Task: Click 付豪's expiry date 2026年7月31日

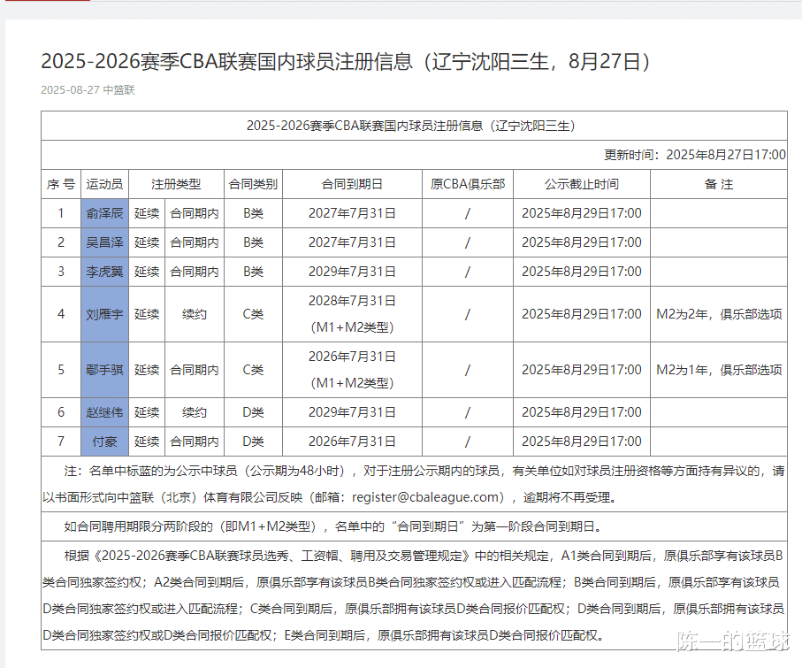Action: (x=352, y=441)
